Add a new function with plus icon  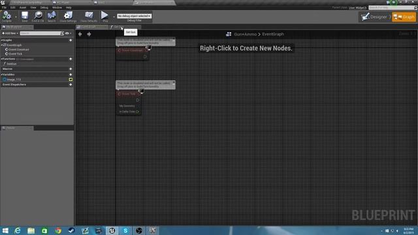coord(71,59)
